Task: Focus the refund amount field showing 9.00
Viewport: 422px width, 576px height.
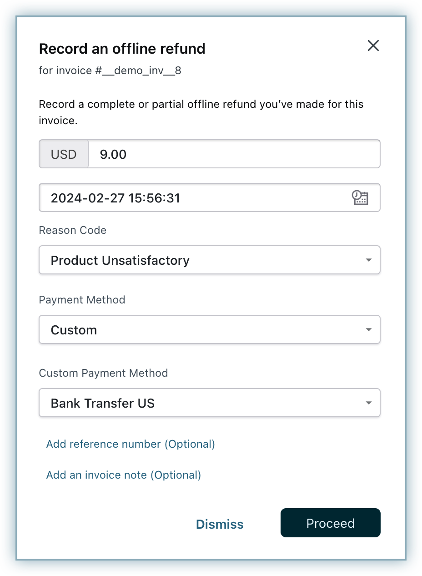Action: [233, 154]
